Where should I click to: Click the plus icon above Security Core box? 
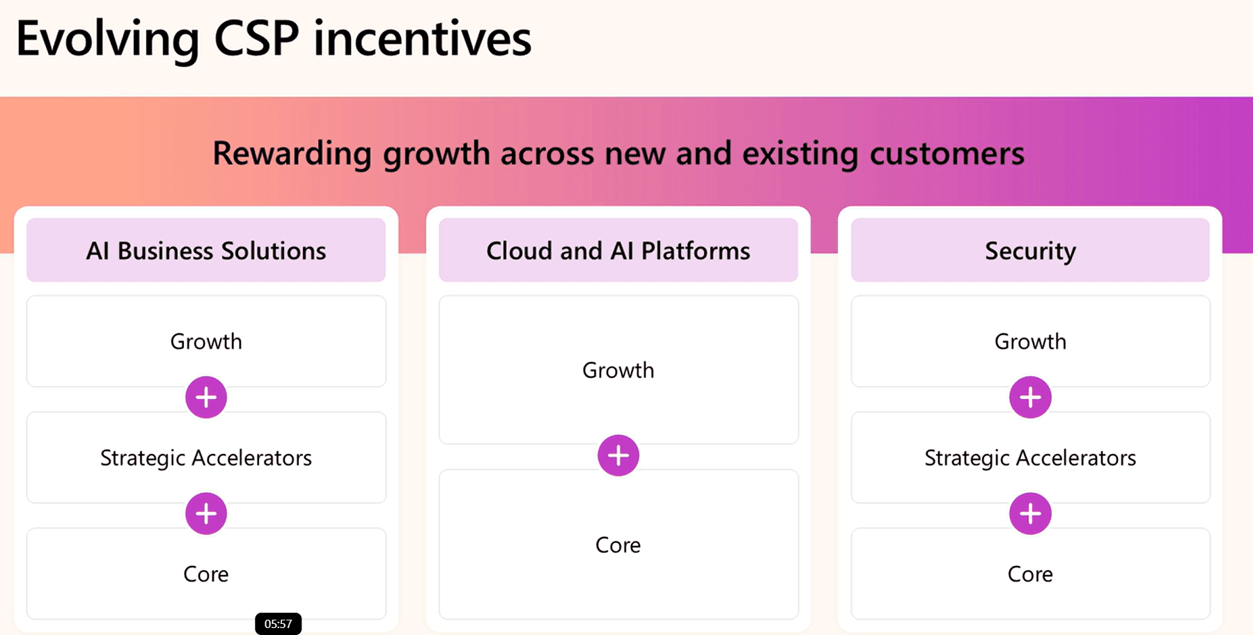point(1030,514)
